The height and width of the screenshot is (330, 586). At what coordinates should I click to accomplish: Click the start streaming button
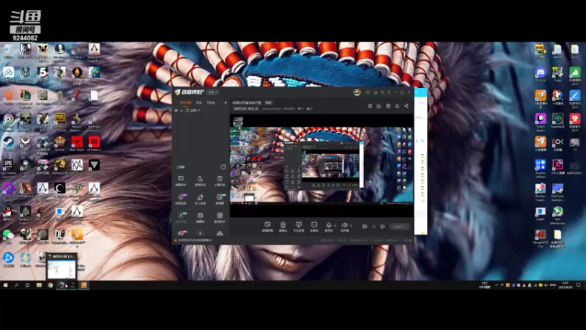(x=399, y=227)
